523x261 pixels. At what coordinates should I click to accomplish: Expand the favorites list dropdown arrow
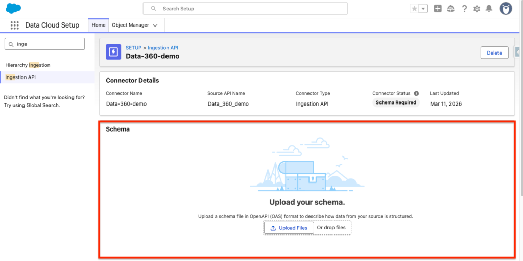[x=423, y=9]
